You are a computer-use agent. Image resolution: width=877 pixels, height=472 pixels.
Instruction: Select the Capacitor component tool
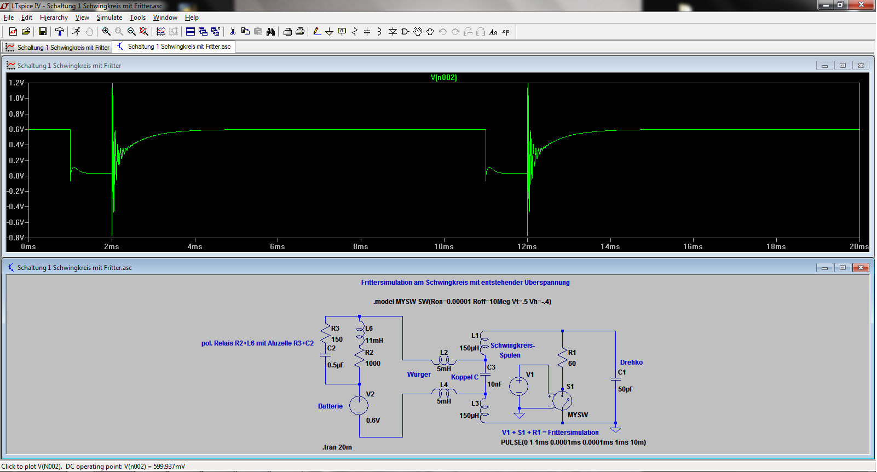(x=367, y=32)
